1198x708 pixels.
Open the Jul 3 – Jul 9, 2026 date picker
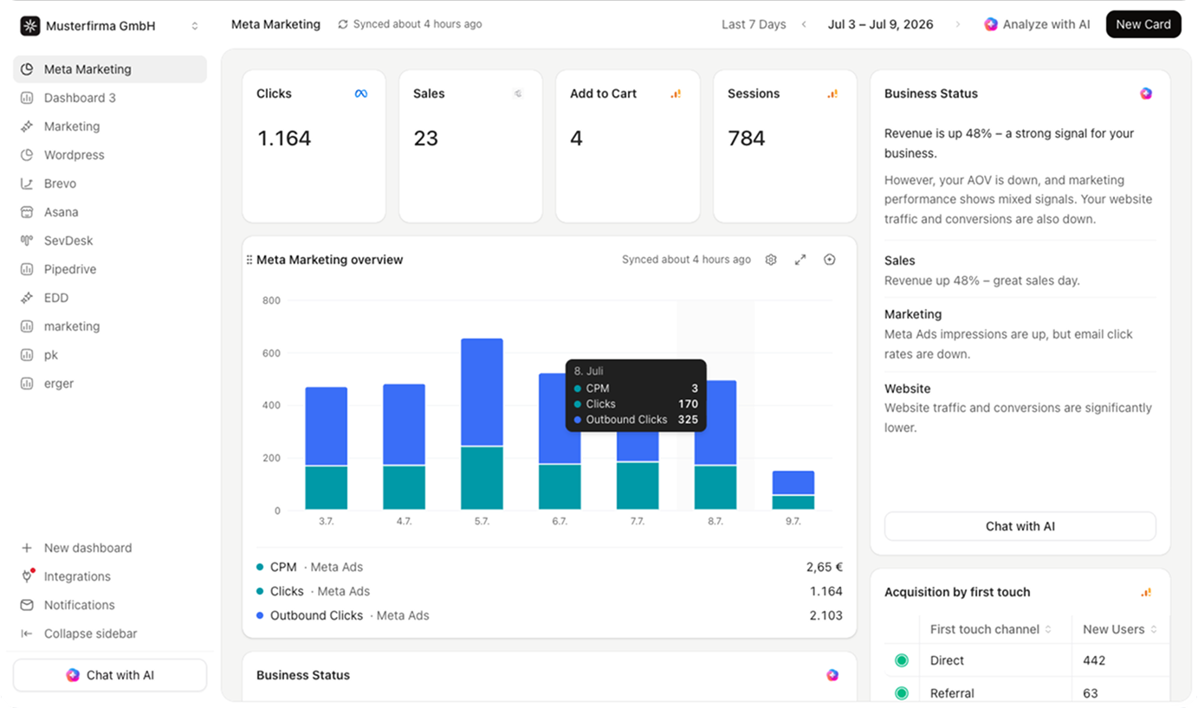880,24
